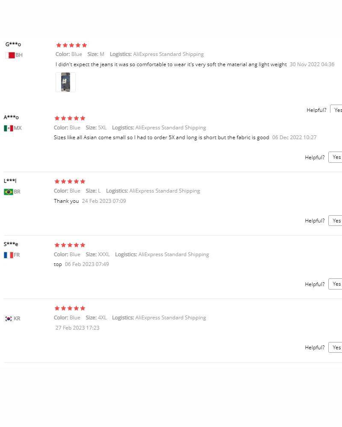Click the star rating on A***o's review
342x427 pixels.
[70, 118]
